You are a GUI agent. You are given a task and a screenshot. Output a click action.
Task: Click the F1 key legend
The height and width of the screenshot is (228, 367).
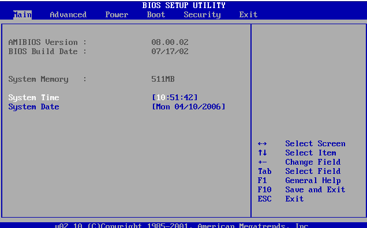tap(262, 181)
